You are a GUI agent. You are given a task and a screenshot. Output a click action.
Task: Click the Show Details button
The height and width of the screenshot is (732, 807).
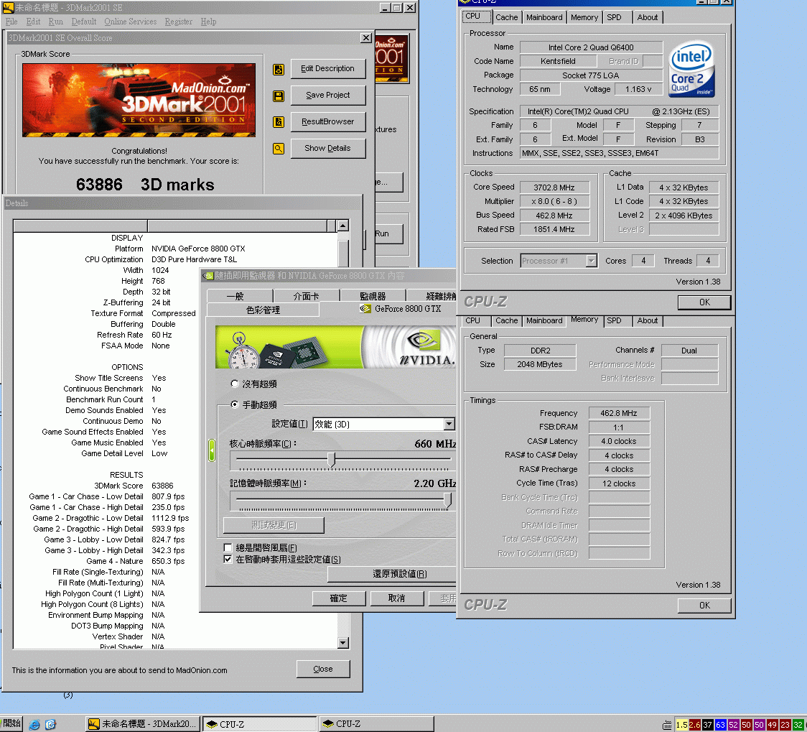(x=328, y=148)
